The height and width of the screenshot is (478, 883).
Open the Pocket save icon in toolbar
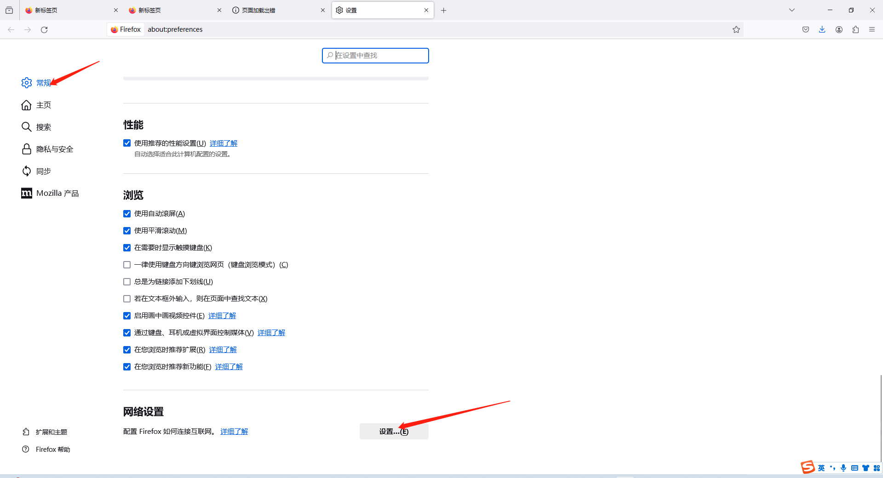[x=806, y=29]
